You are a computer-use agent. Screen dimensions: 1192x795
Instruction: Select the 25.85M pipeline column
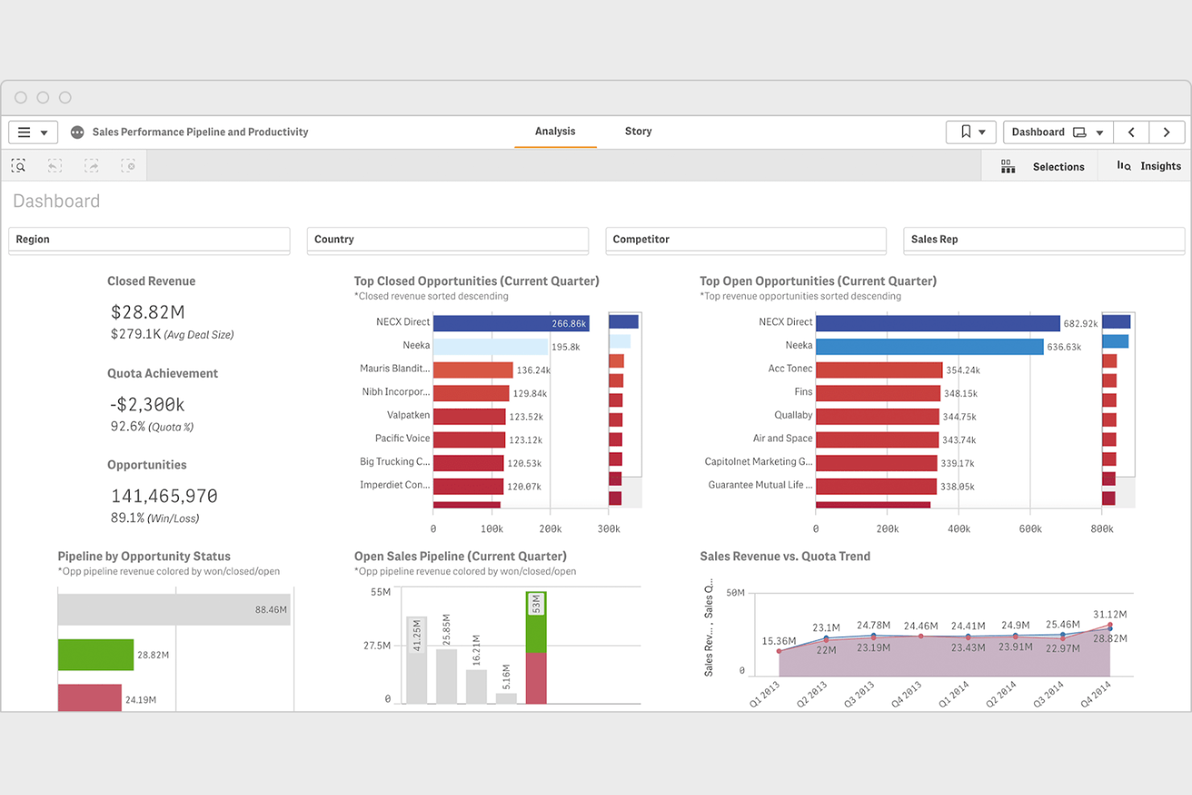[x=446, y=677]
